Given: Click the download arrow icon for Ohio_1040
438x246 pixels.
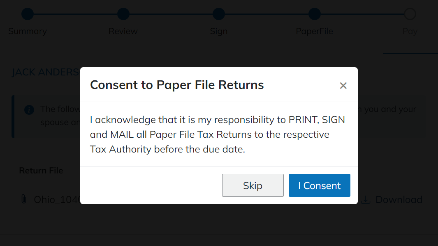Looking at the screenshot, I should (x=366, y=200).
